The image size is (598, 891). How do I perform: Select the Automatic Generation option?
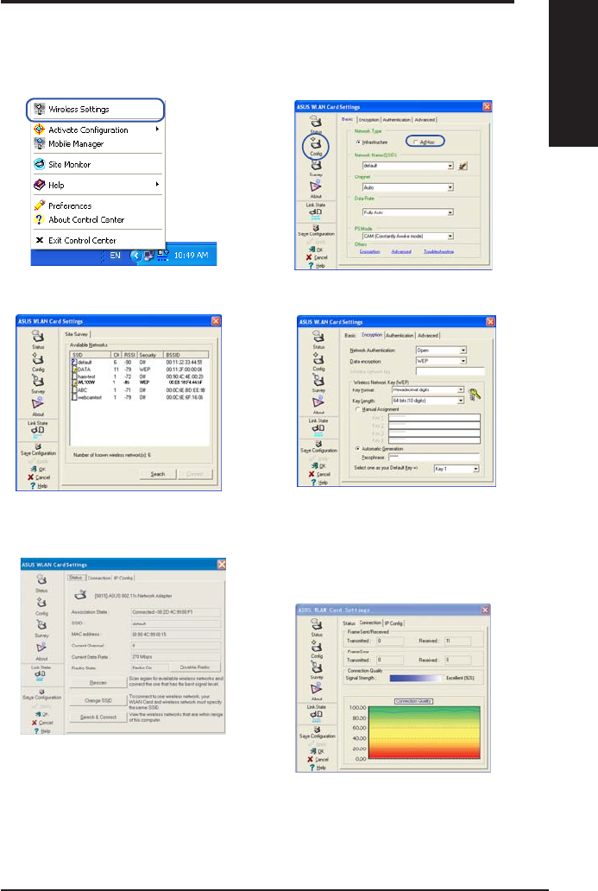(380, 449)
